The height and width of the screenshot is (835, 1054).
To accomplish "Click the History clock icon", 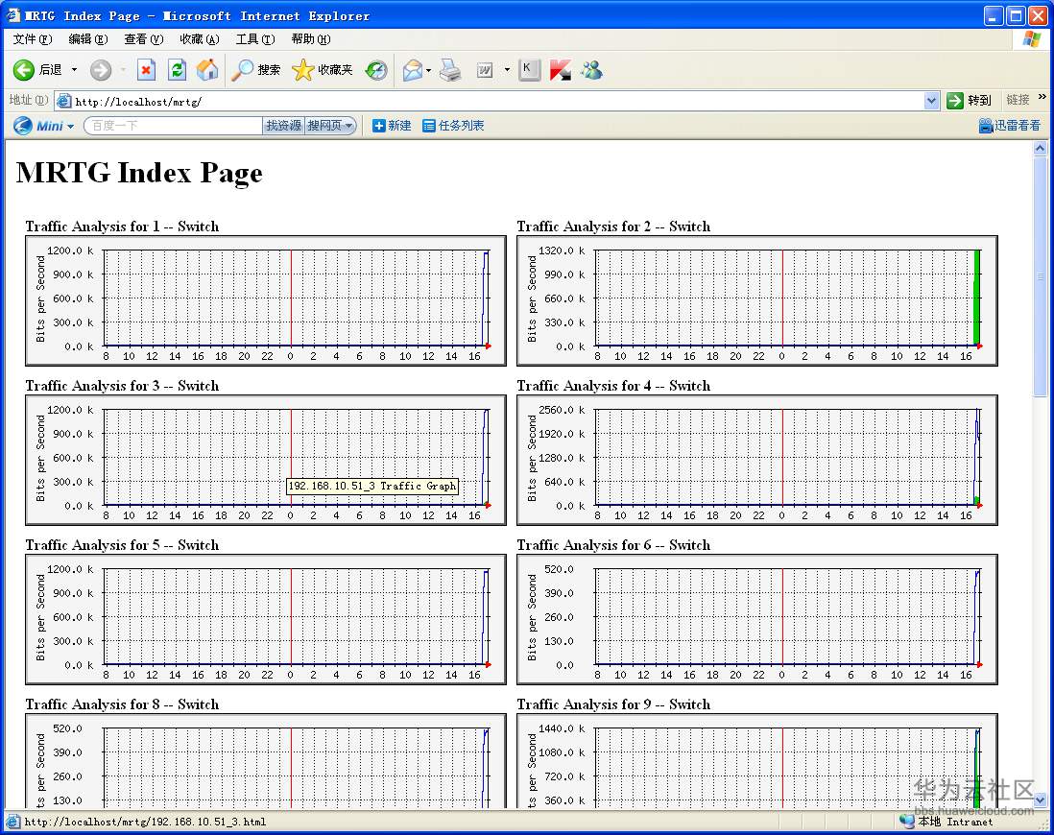I will 376,70.
